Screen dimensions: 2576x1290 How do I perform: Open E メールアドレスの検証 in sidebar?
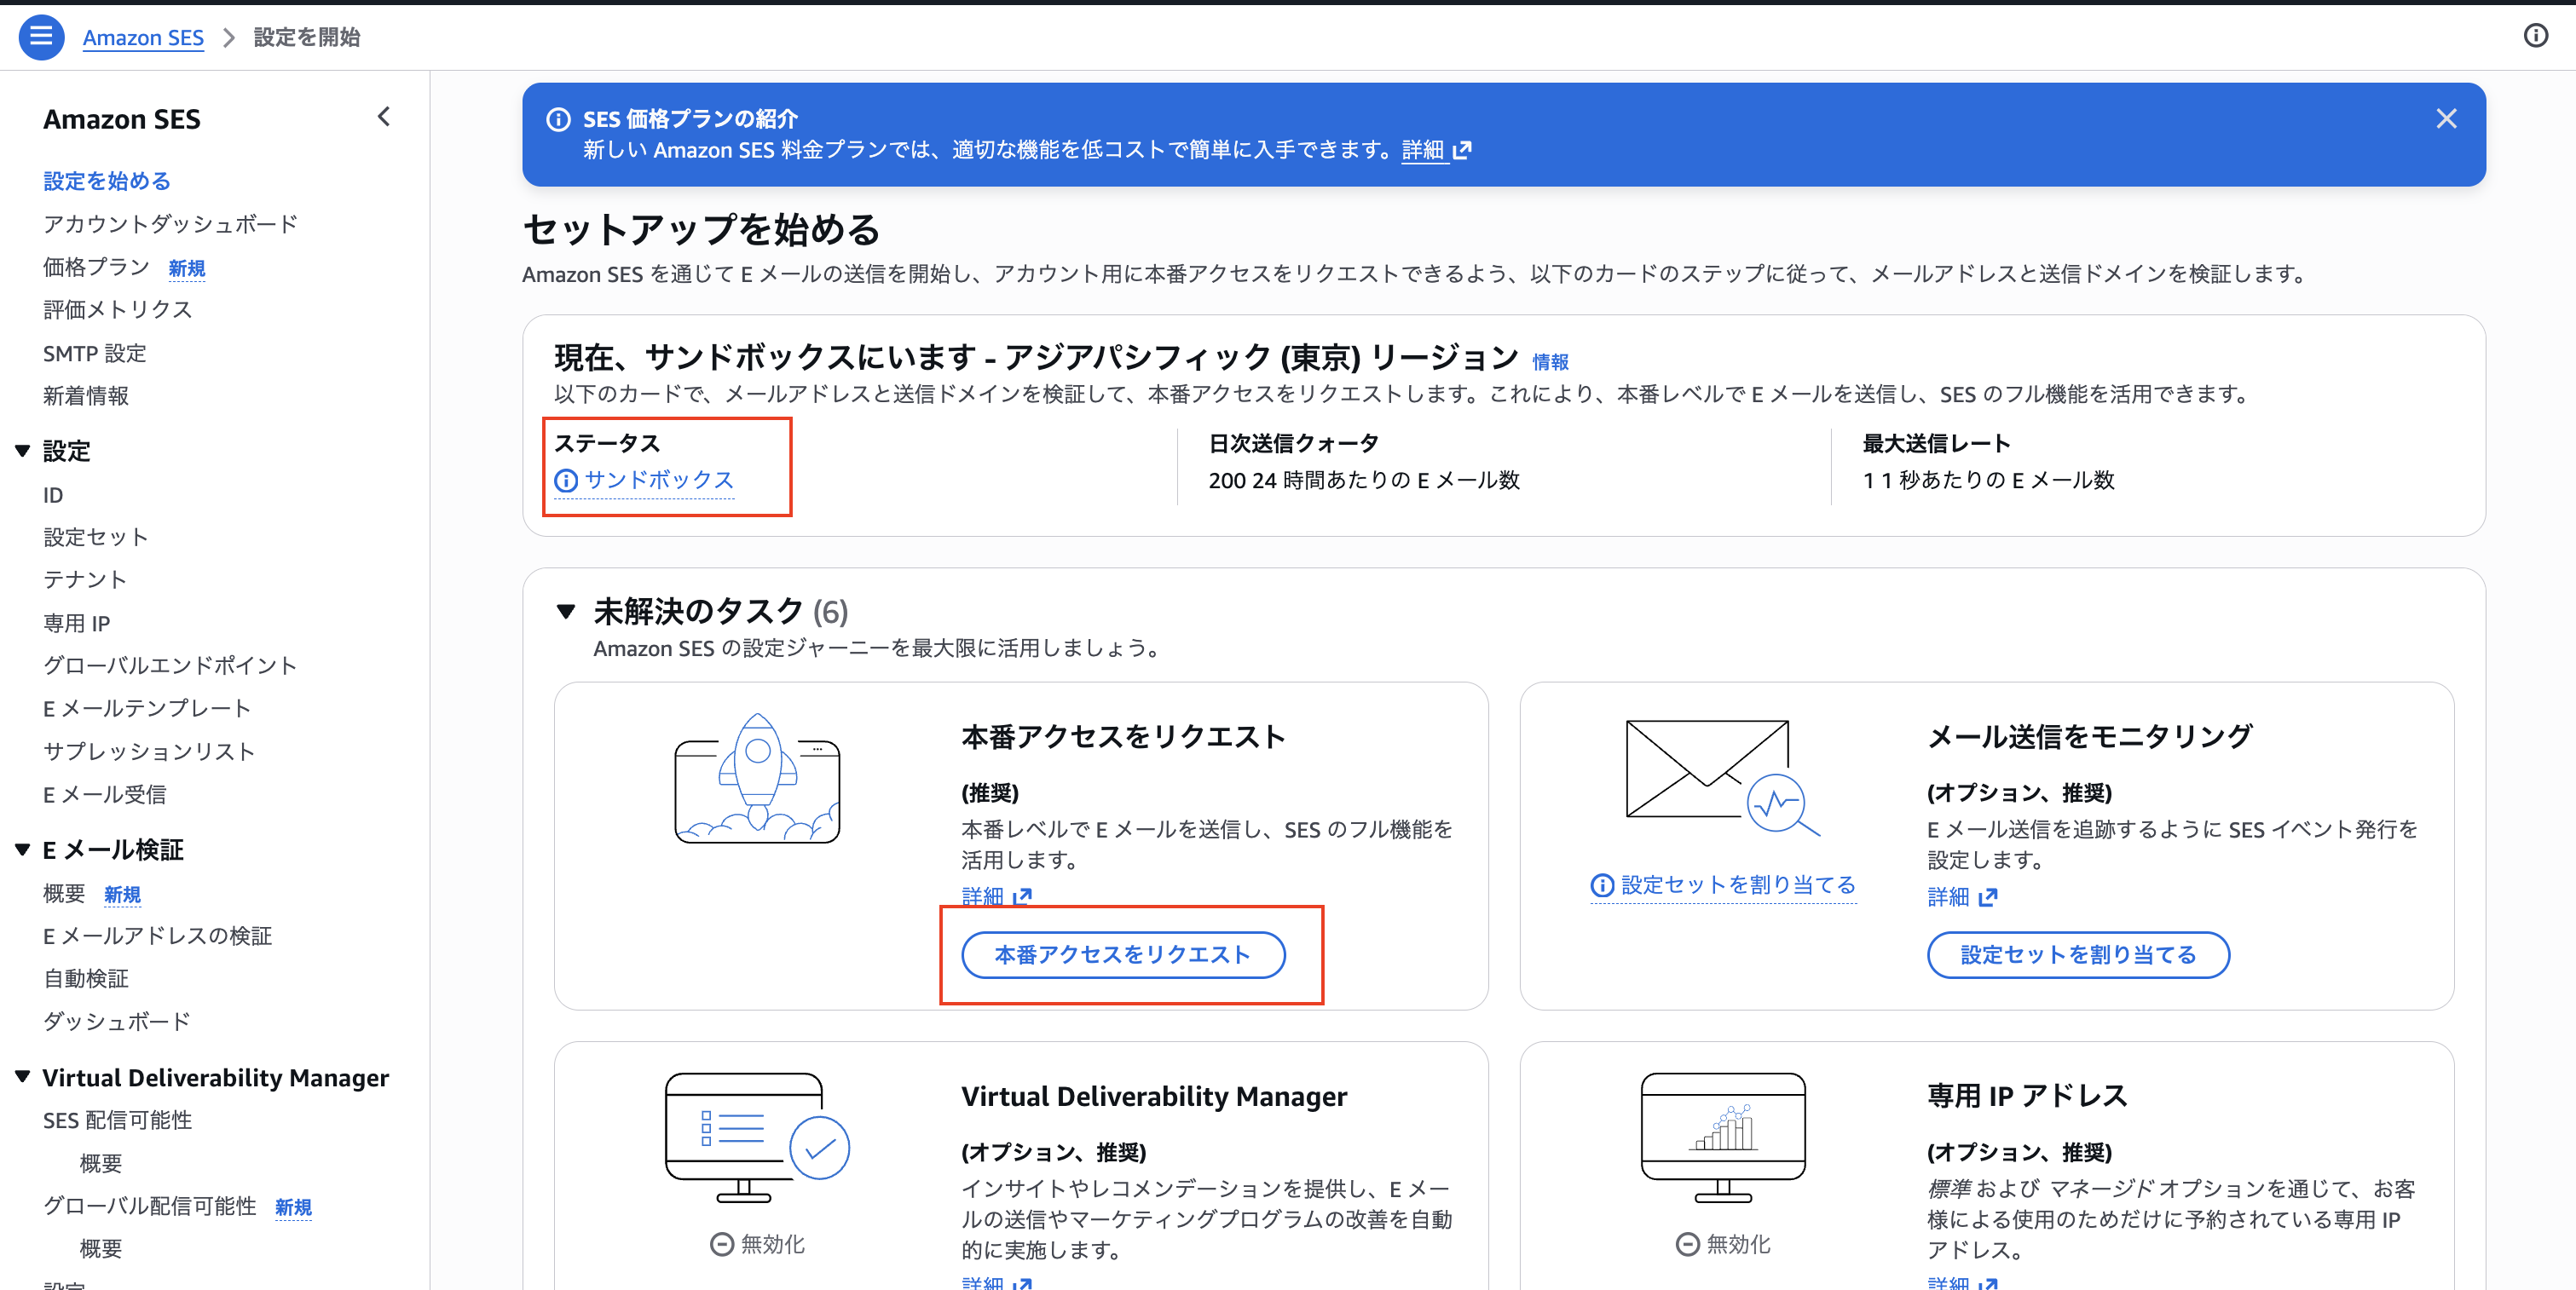[158, 936]
